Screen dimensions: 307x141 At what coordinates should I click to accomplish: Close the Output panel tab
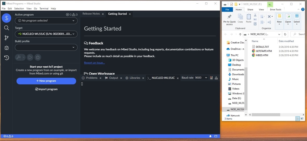pyautogui.click(x=121, y=78)
